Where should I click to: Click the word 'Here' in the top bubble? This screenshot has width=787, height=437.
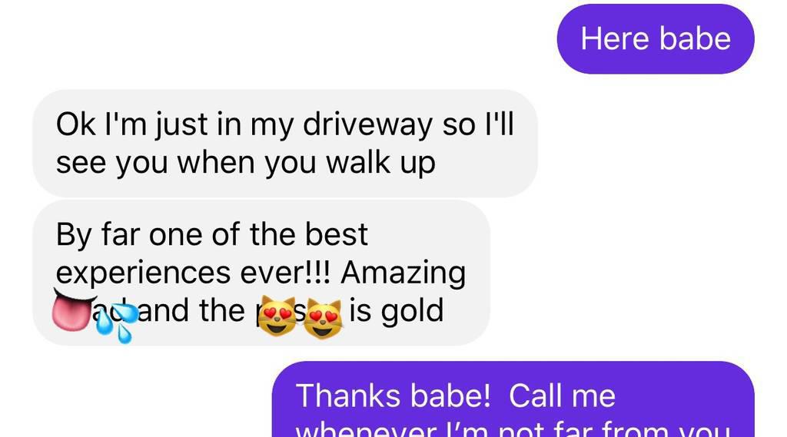615,39
